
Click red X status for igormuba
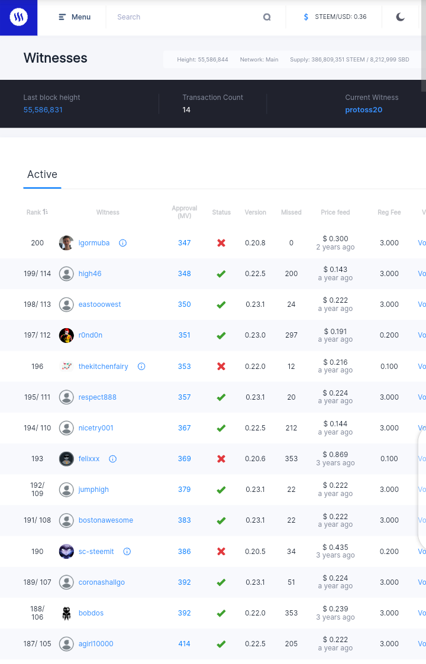(221, 243)
